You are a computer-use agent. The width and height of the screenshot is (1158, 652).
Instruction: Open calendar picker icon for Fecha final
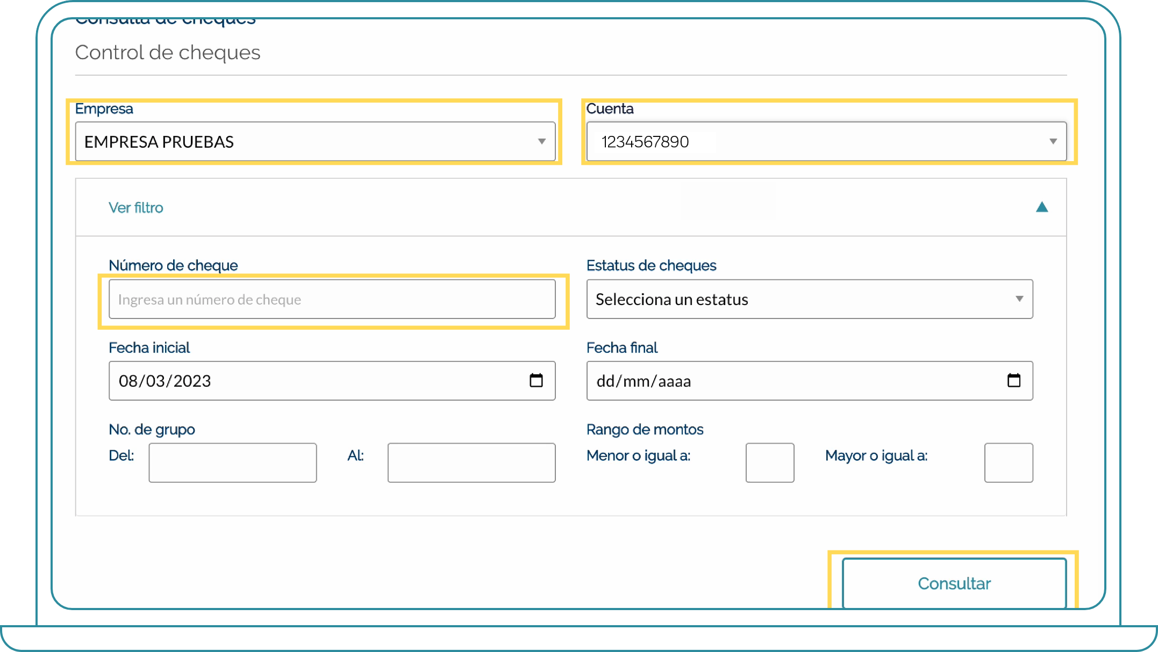pyautogui.click(x=1014, y=381)
